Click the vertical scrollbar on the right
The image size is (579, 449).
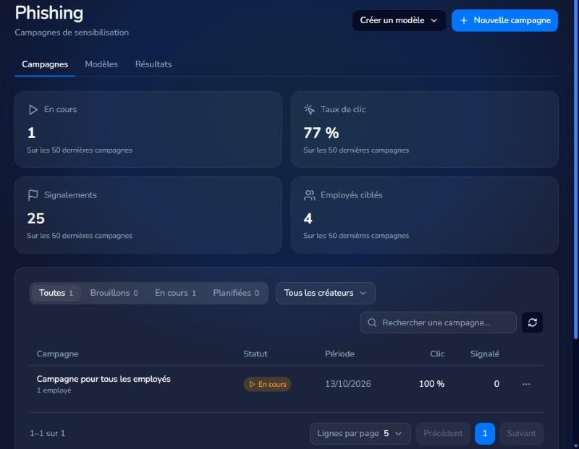(x=575, y=170)
